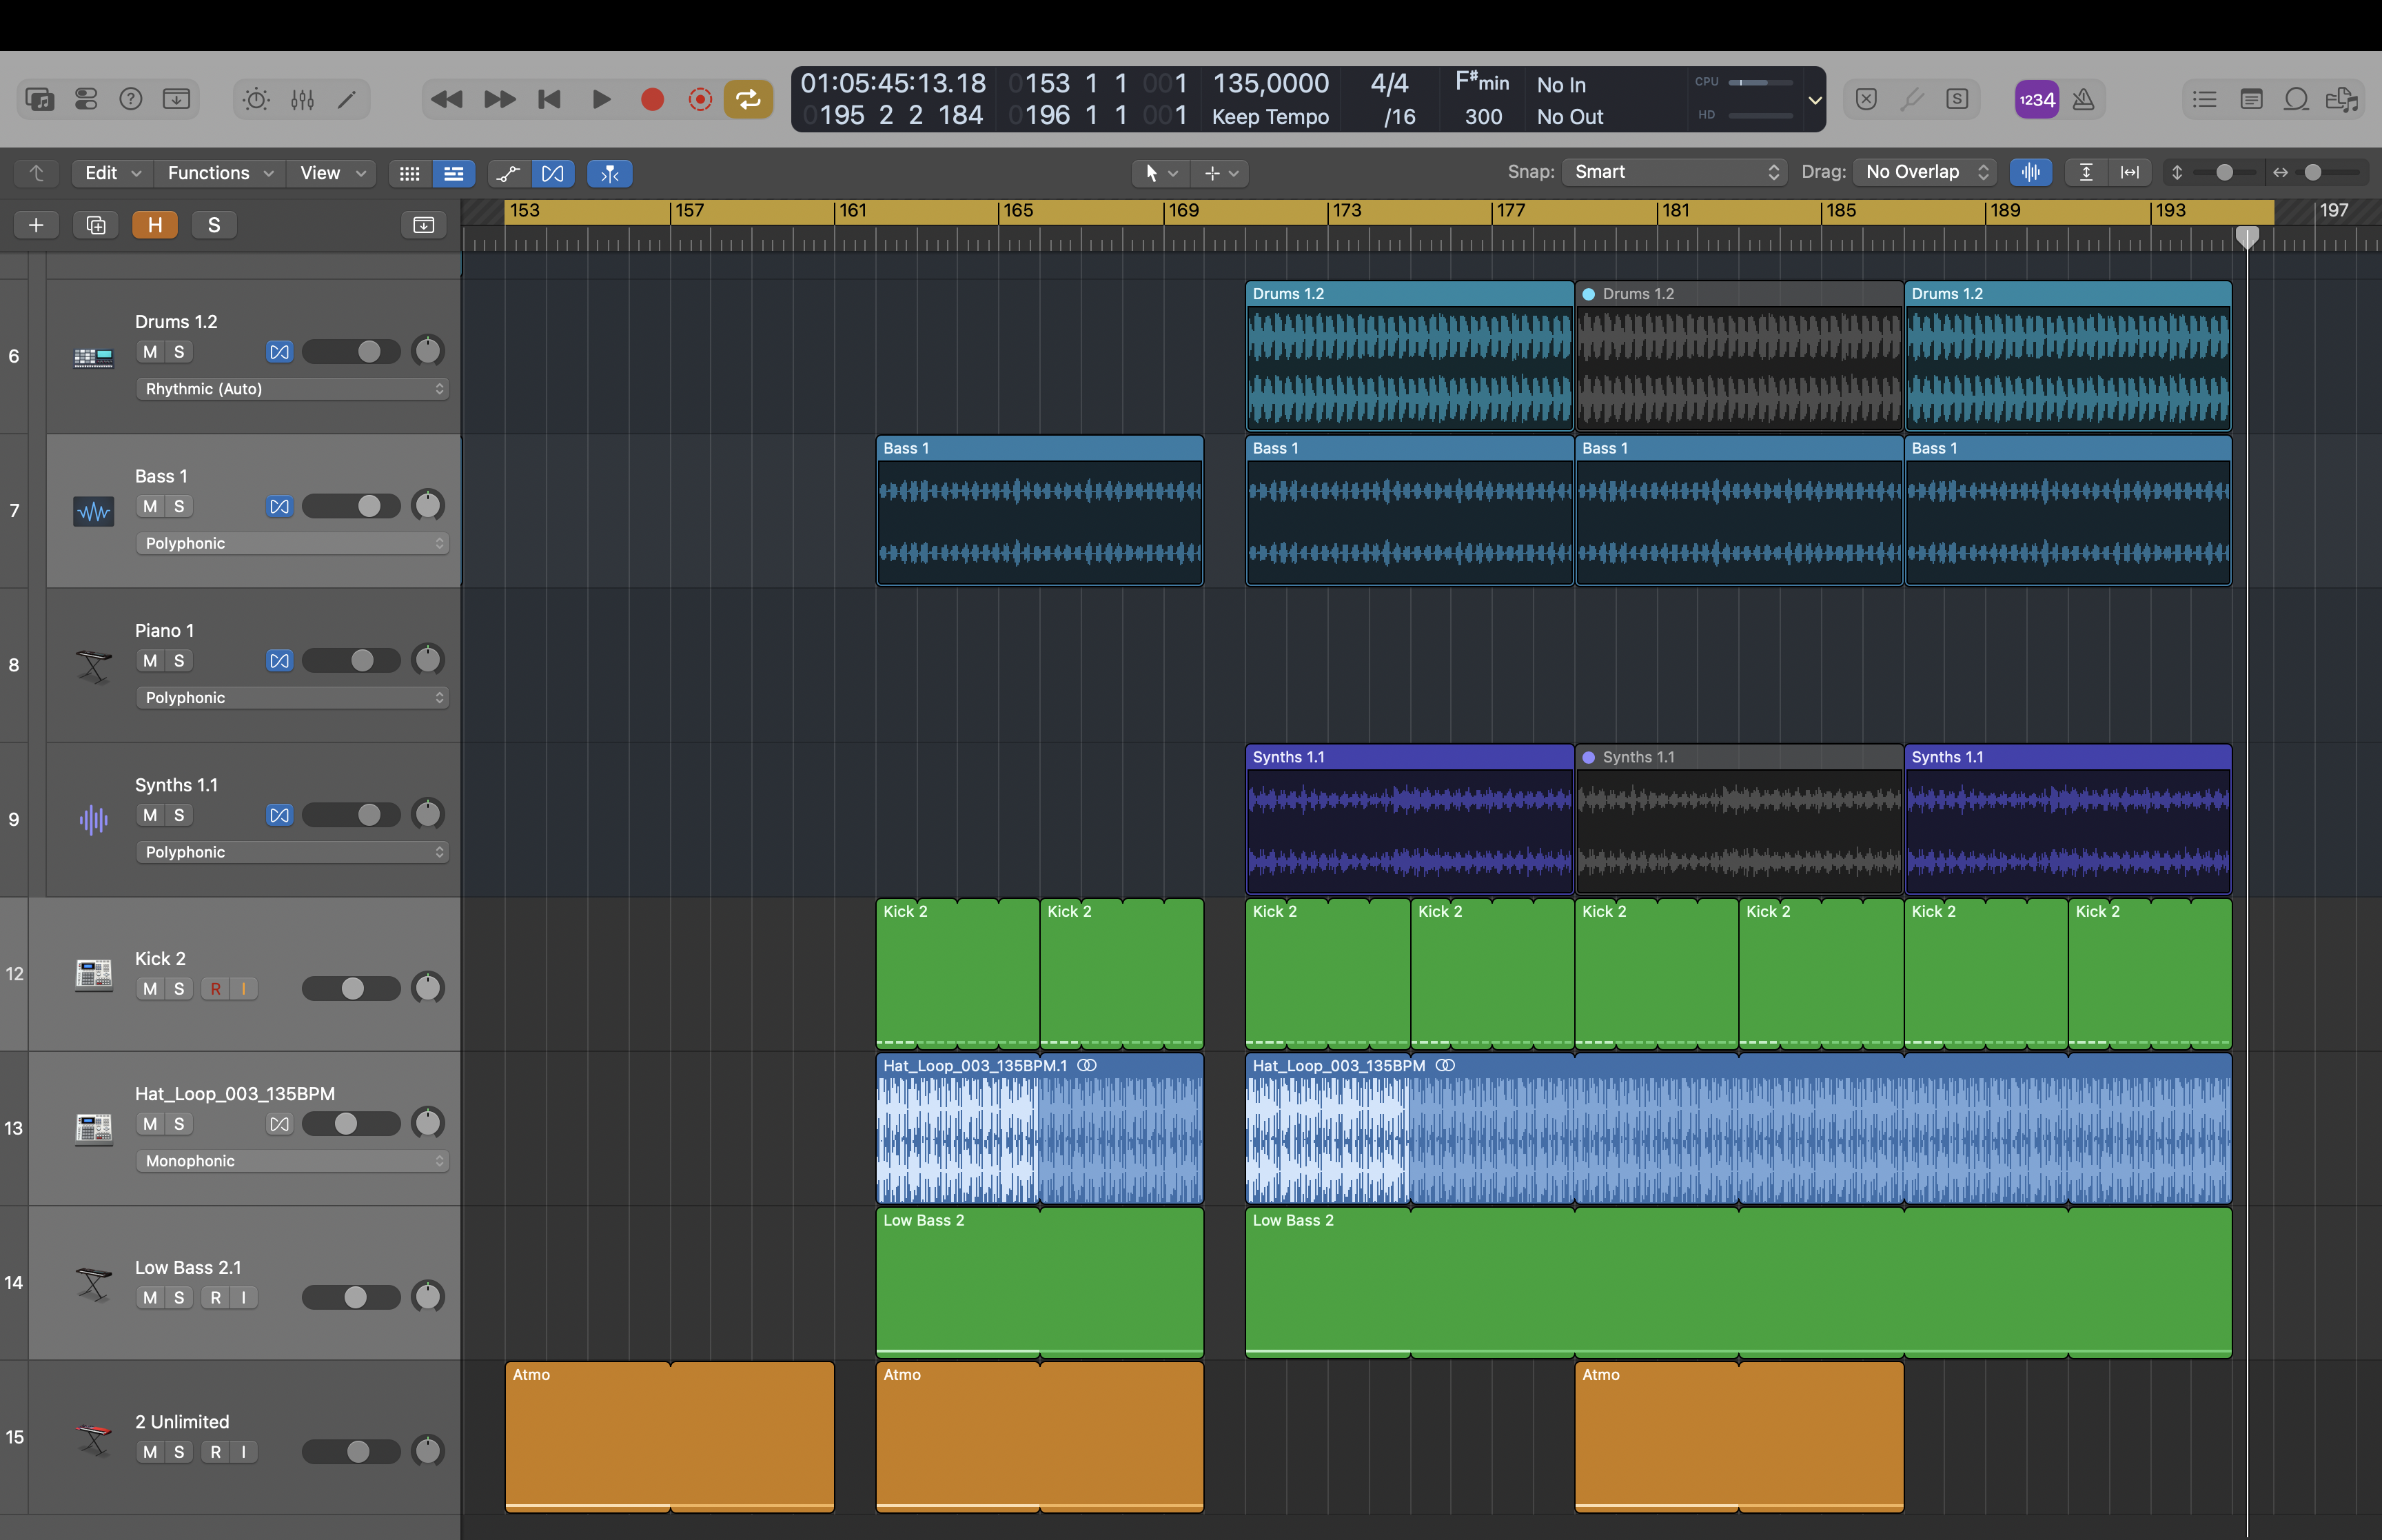The height and width of the screenshot is (1540, 2382).
Task: Open Piano 1 Polyphonic flex mode dropdown
Action: click(292, 698)
